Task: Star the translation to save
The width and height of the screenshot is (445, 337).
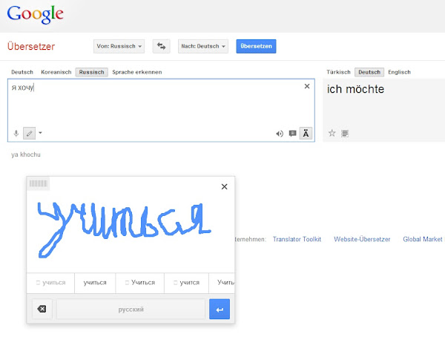Action: 332,133
